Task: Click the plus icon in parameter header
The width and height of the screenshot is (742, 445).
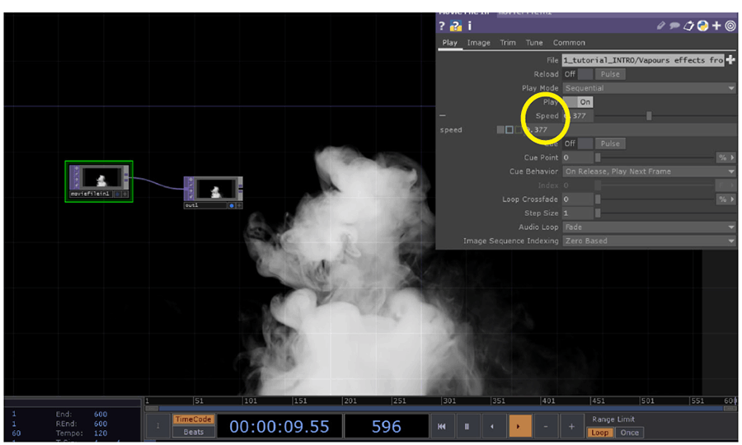Action: [716, 26]
